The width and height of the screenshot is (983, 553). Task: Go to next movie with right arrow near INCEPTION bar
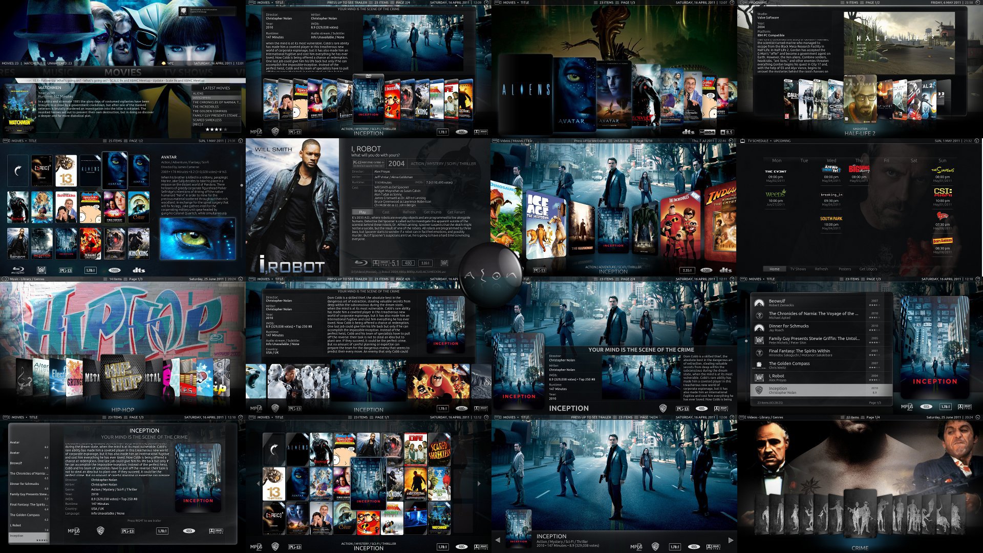[731, 540]
